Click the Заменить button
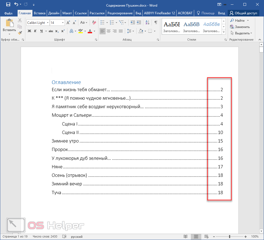 [240, 27]
